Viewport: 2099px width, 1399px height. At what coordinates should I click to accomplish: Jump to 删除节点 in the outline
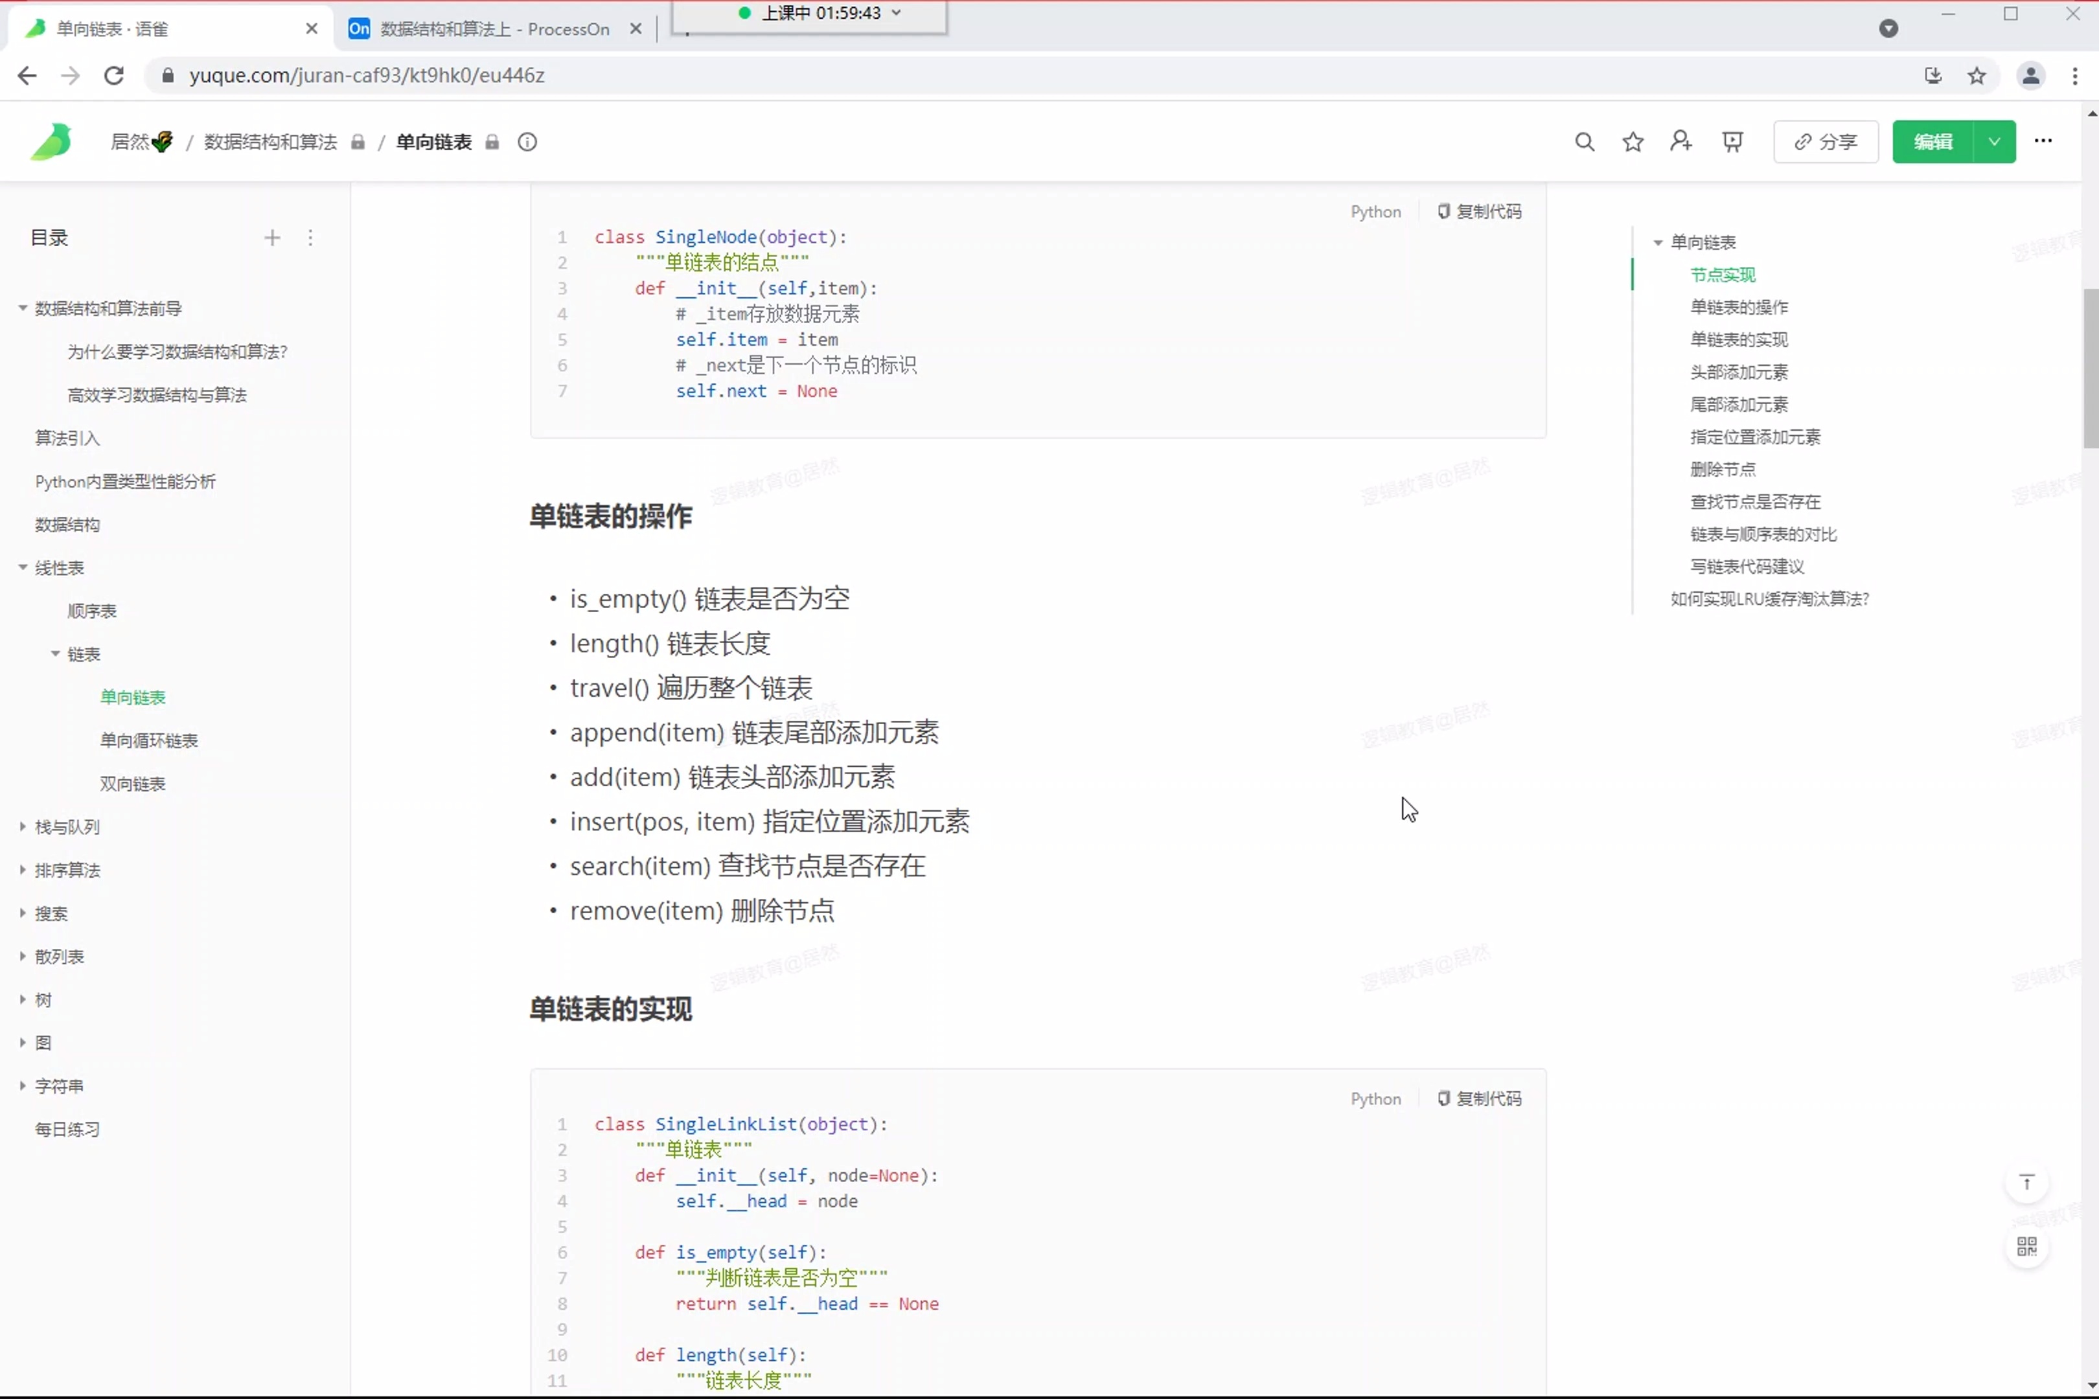[x=1723, y=470]
